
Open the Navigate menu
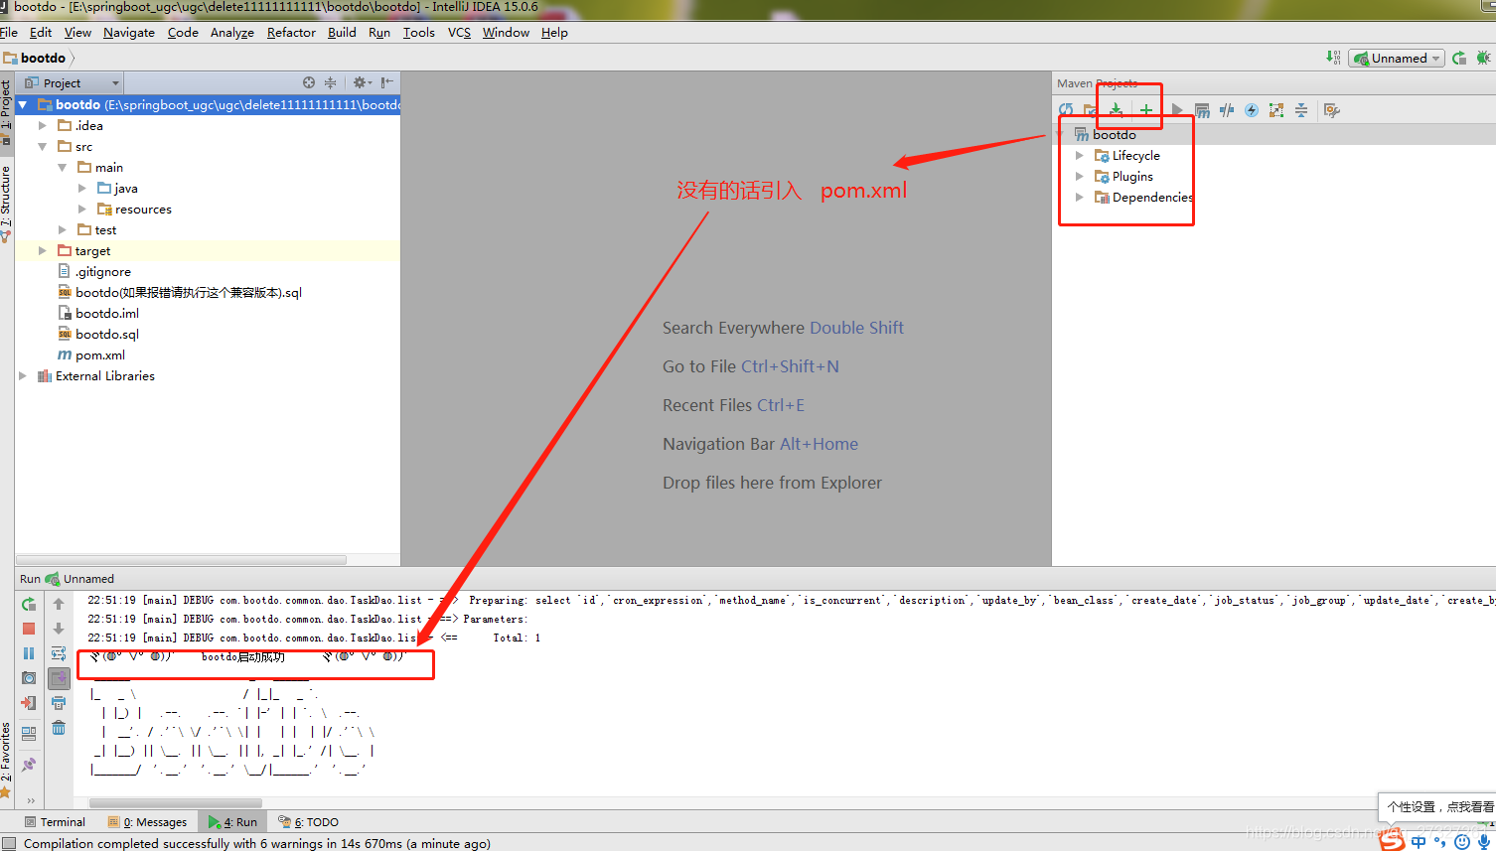pos(129,33)
